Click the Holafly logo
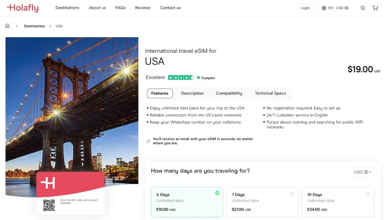This screenshot has height=220, width=384. [23, 8]
